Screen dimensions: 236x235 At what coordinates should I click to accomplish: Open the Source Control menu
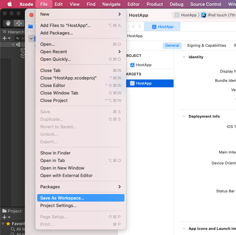click(x=206, y=4)
